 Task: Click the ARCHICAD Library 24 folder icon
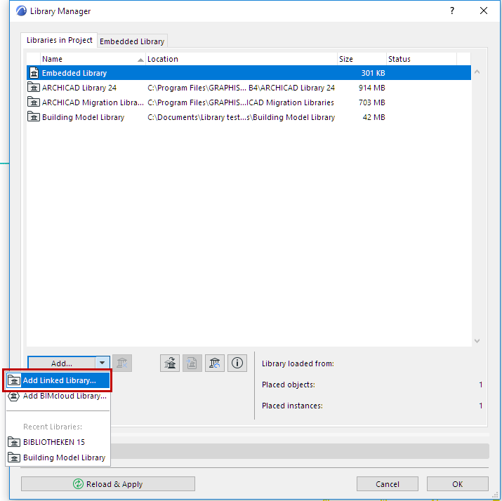pos(34,87)
